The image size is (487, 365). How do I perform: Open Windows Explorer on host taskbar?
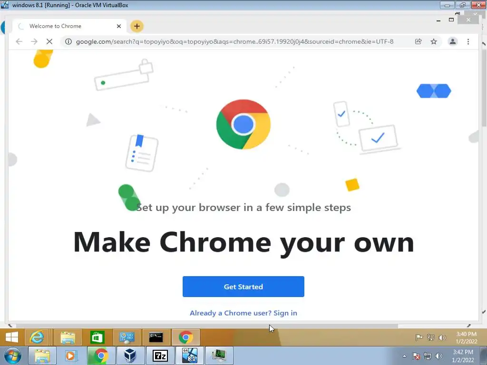[42, 355]
